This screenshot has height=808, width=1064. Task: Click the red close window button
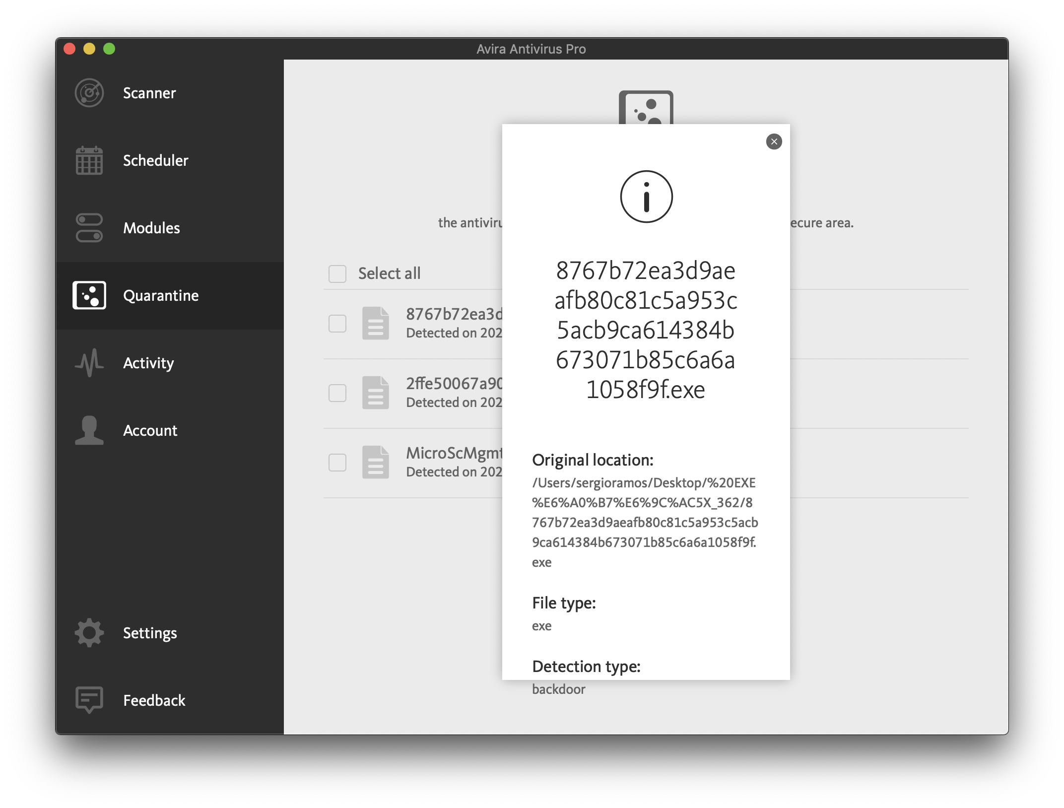click(69, 49)
